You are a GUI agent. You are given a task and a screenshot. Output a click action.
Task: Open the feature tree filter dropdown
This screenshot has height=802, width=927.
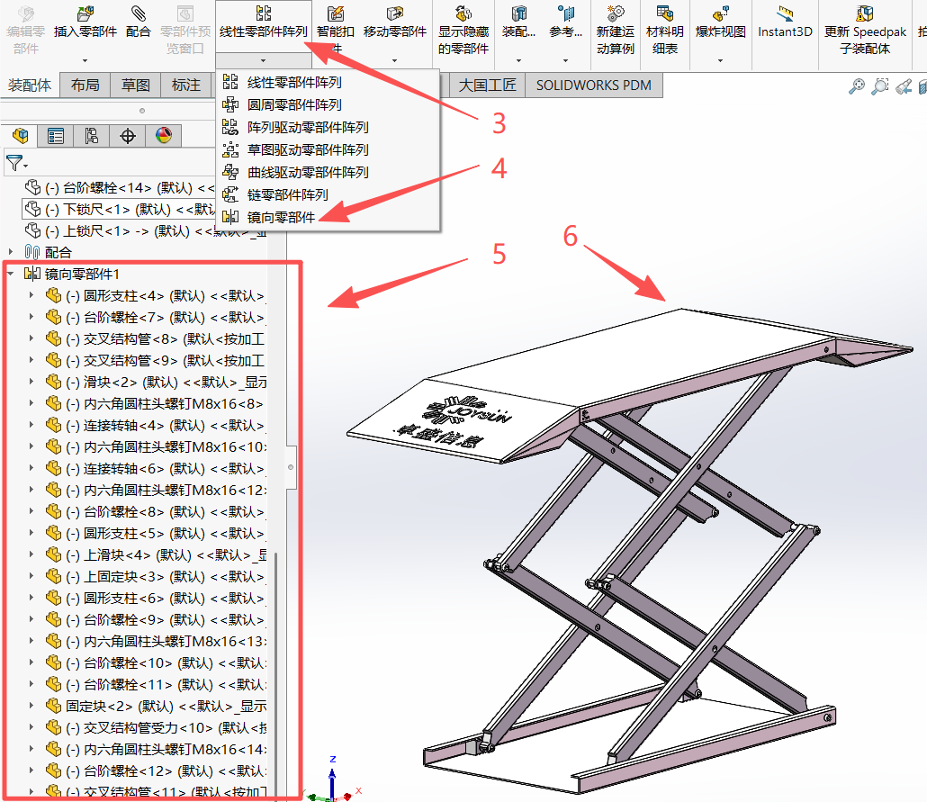(x=17, y=164)
